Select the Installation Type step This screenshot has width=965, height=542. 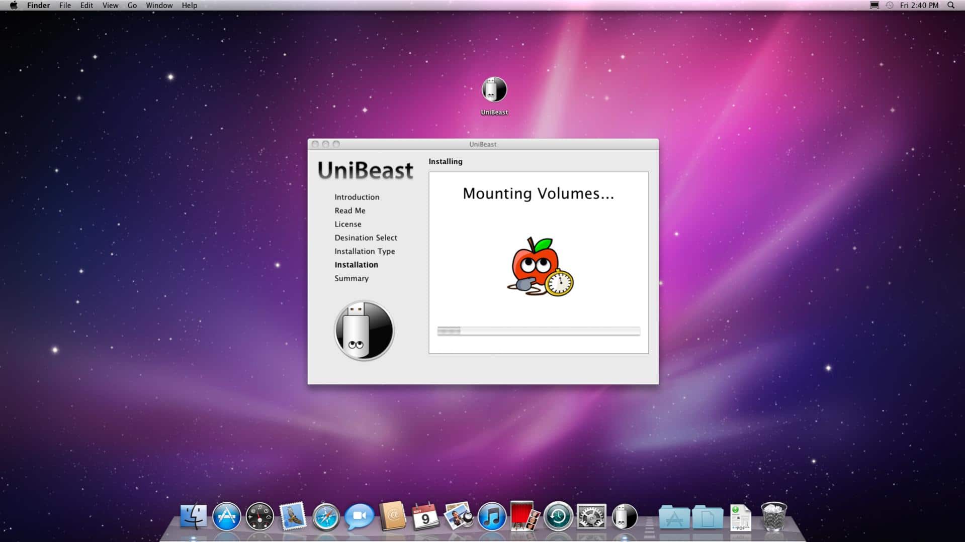click(x=365, y=251)
